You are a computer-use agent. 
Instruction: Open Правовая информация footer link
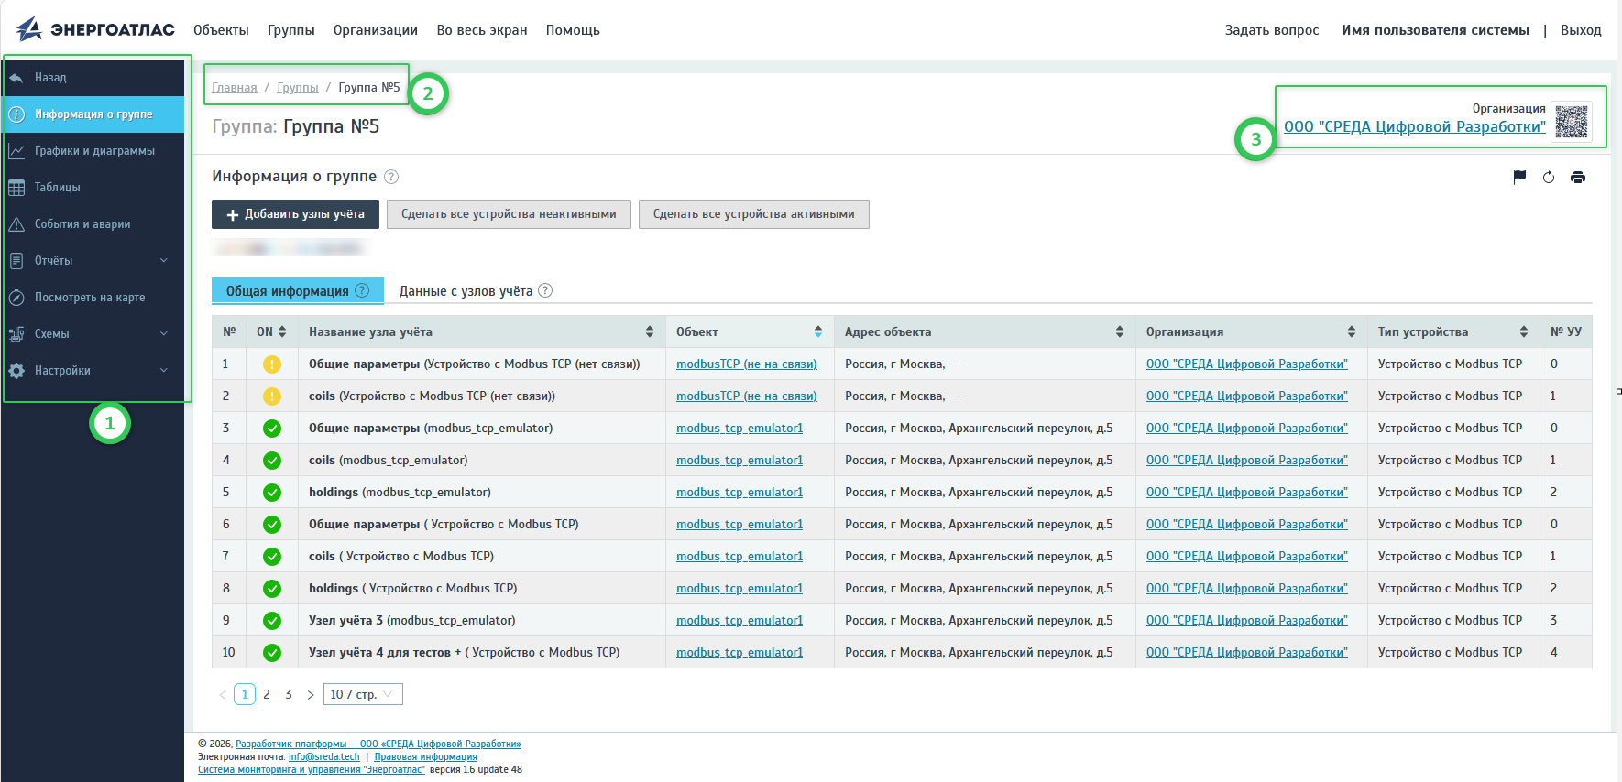point(426,756)
